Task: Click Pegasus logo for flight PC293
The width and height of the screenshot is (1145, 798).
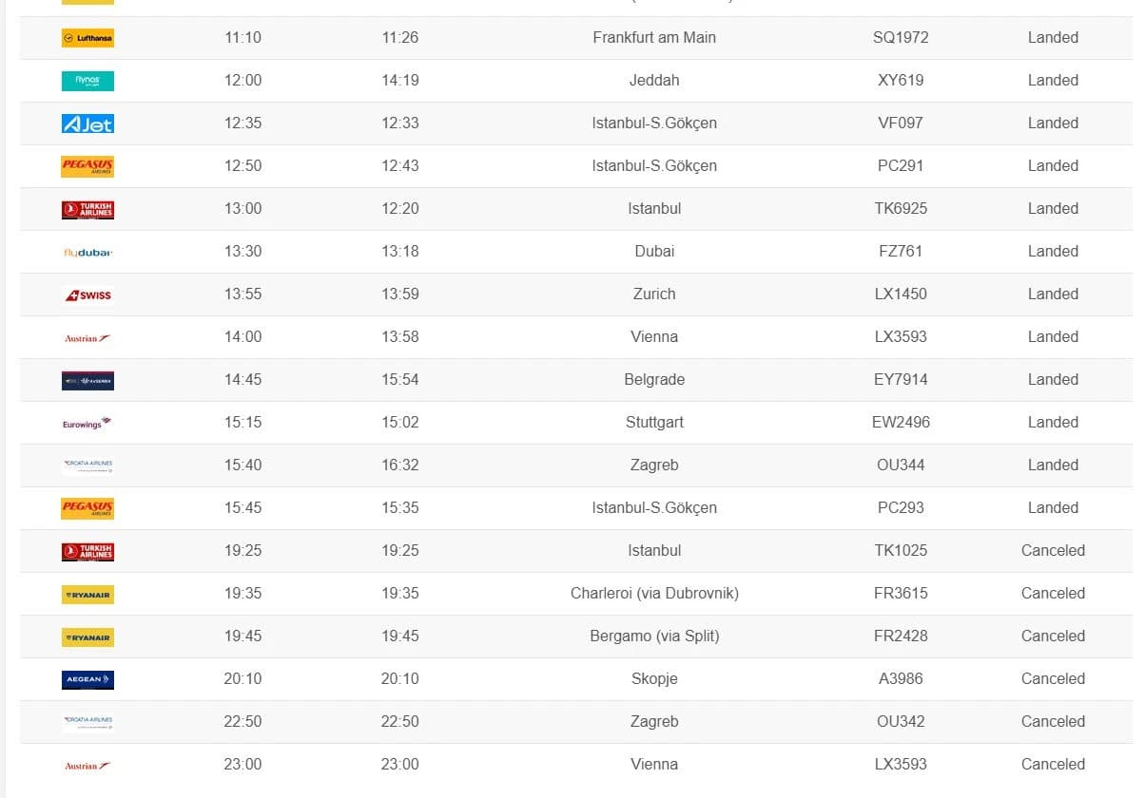Action: [87, 508]
